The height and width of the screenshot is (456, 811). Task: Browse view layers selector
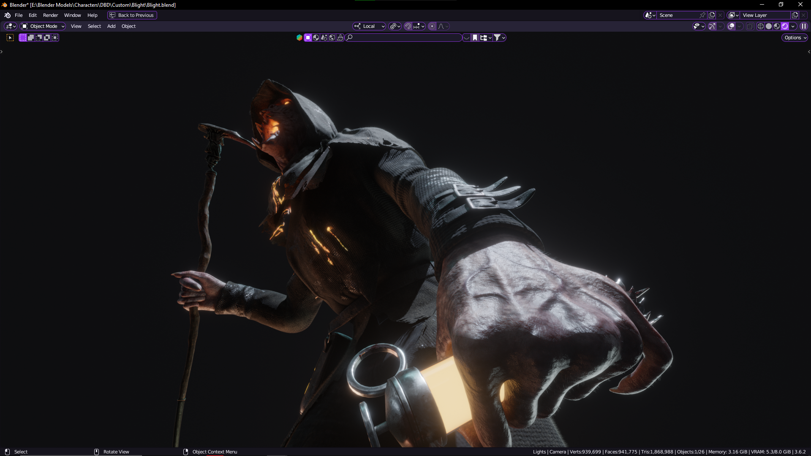[x=733, y=15]
